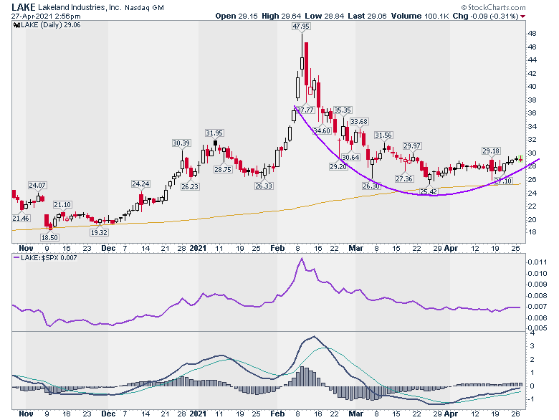Click the 30.39 price label
Image resolution: width=559 pixels, height=420 pixels.
click(181, 143)
